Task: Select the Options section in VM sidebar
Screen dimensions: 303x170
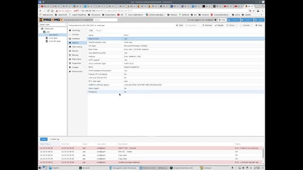Action: 77,42
